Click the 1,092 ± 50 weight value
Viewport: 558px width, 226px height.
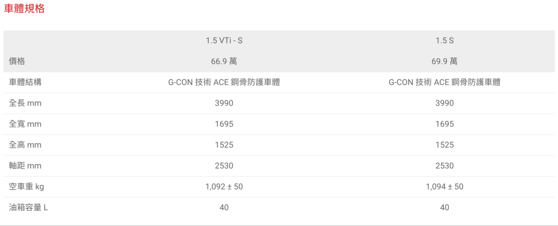224,187
